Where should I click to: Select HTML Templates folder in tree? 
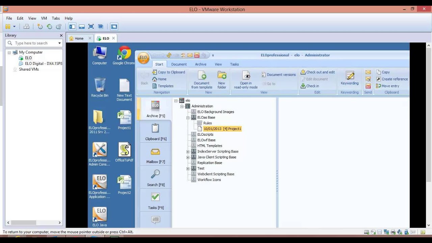point(210,146)
